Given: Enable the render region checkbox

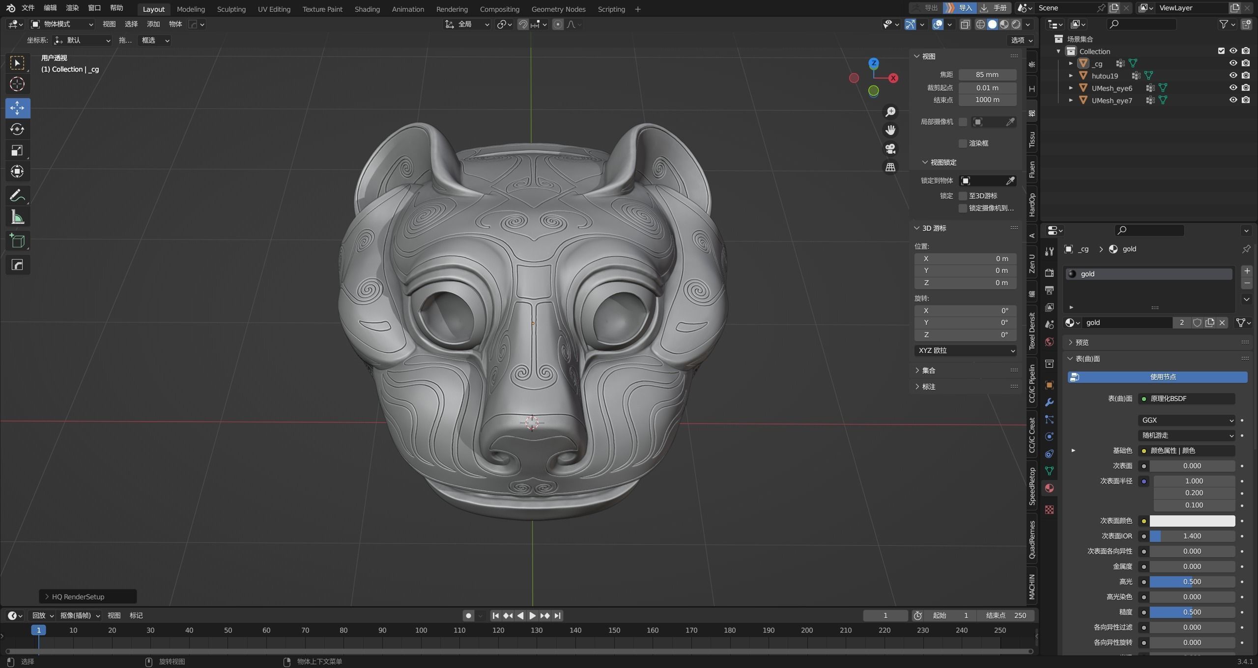Looking at the screenshot, I should click(x=963, y=143).
